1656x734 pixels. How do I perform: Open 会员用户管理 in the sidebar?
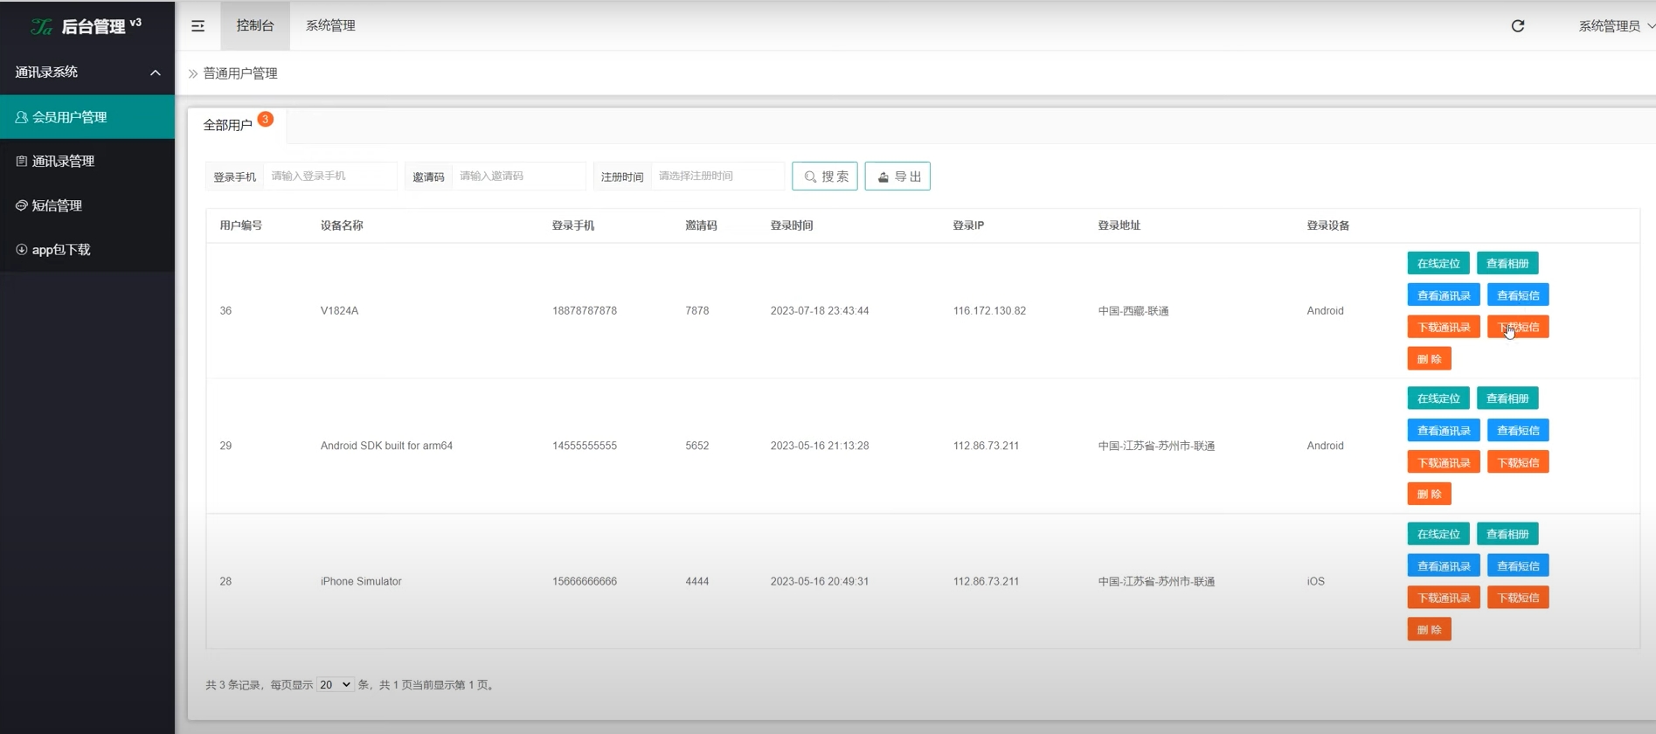pyautogui.click(x=87, y=117)
